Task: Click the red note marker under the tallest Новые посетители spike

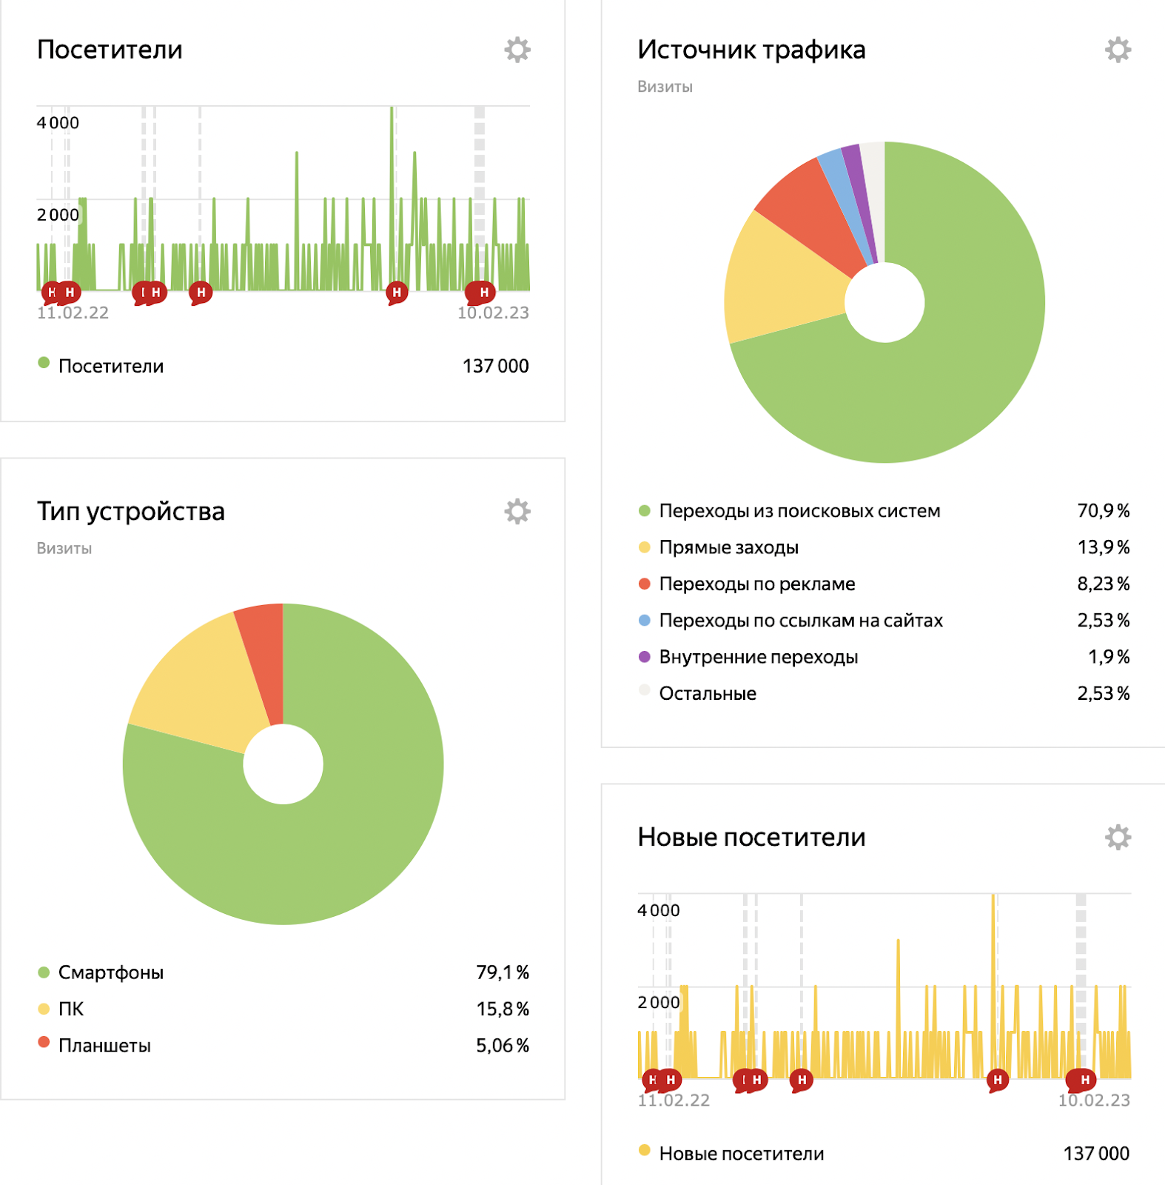Action: tap(997, 1081)
